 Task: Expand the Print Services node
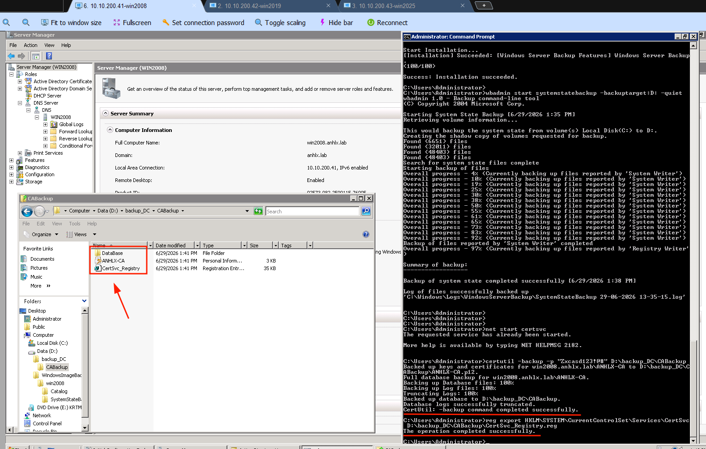tap(20, 153)
